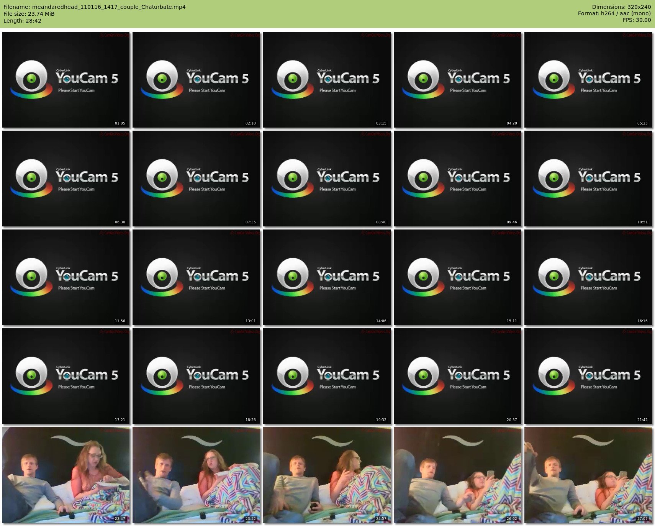View the preview frame at 14:06

[327, 277]
